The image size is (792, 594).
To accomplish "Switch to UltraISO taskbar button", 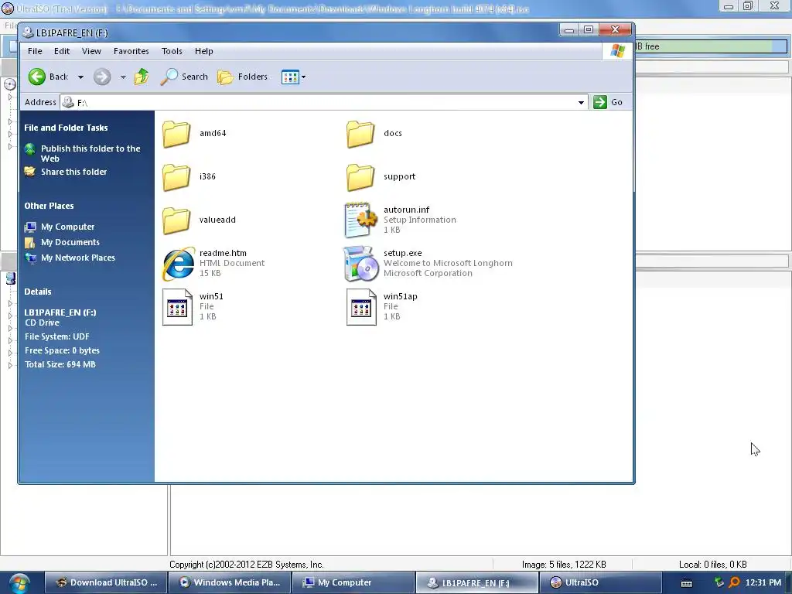I will click(x=600, y=583).
